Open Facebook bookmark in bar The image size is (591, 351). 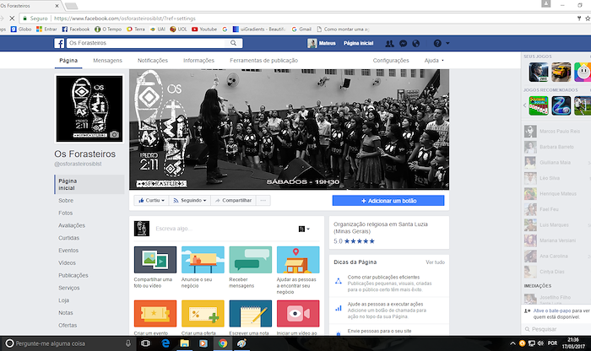tap(75, 29)
